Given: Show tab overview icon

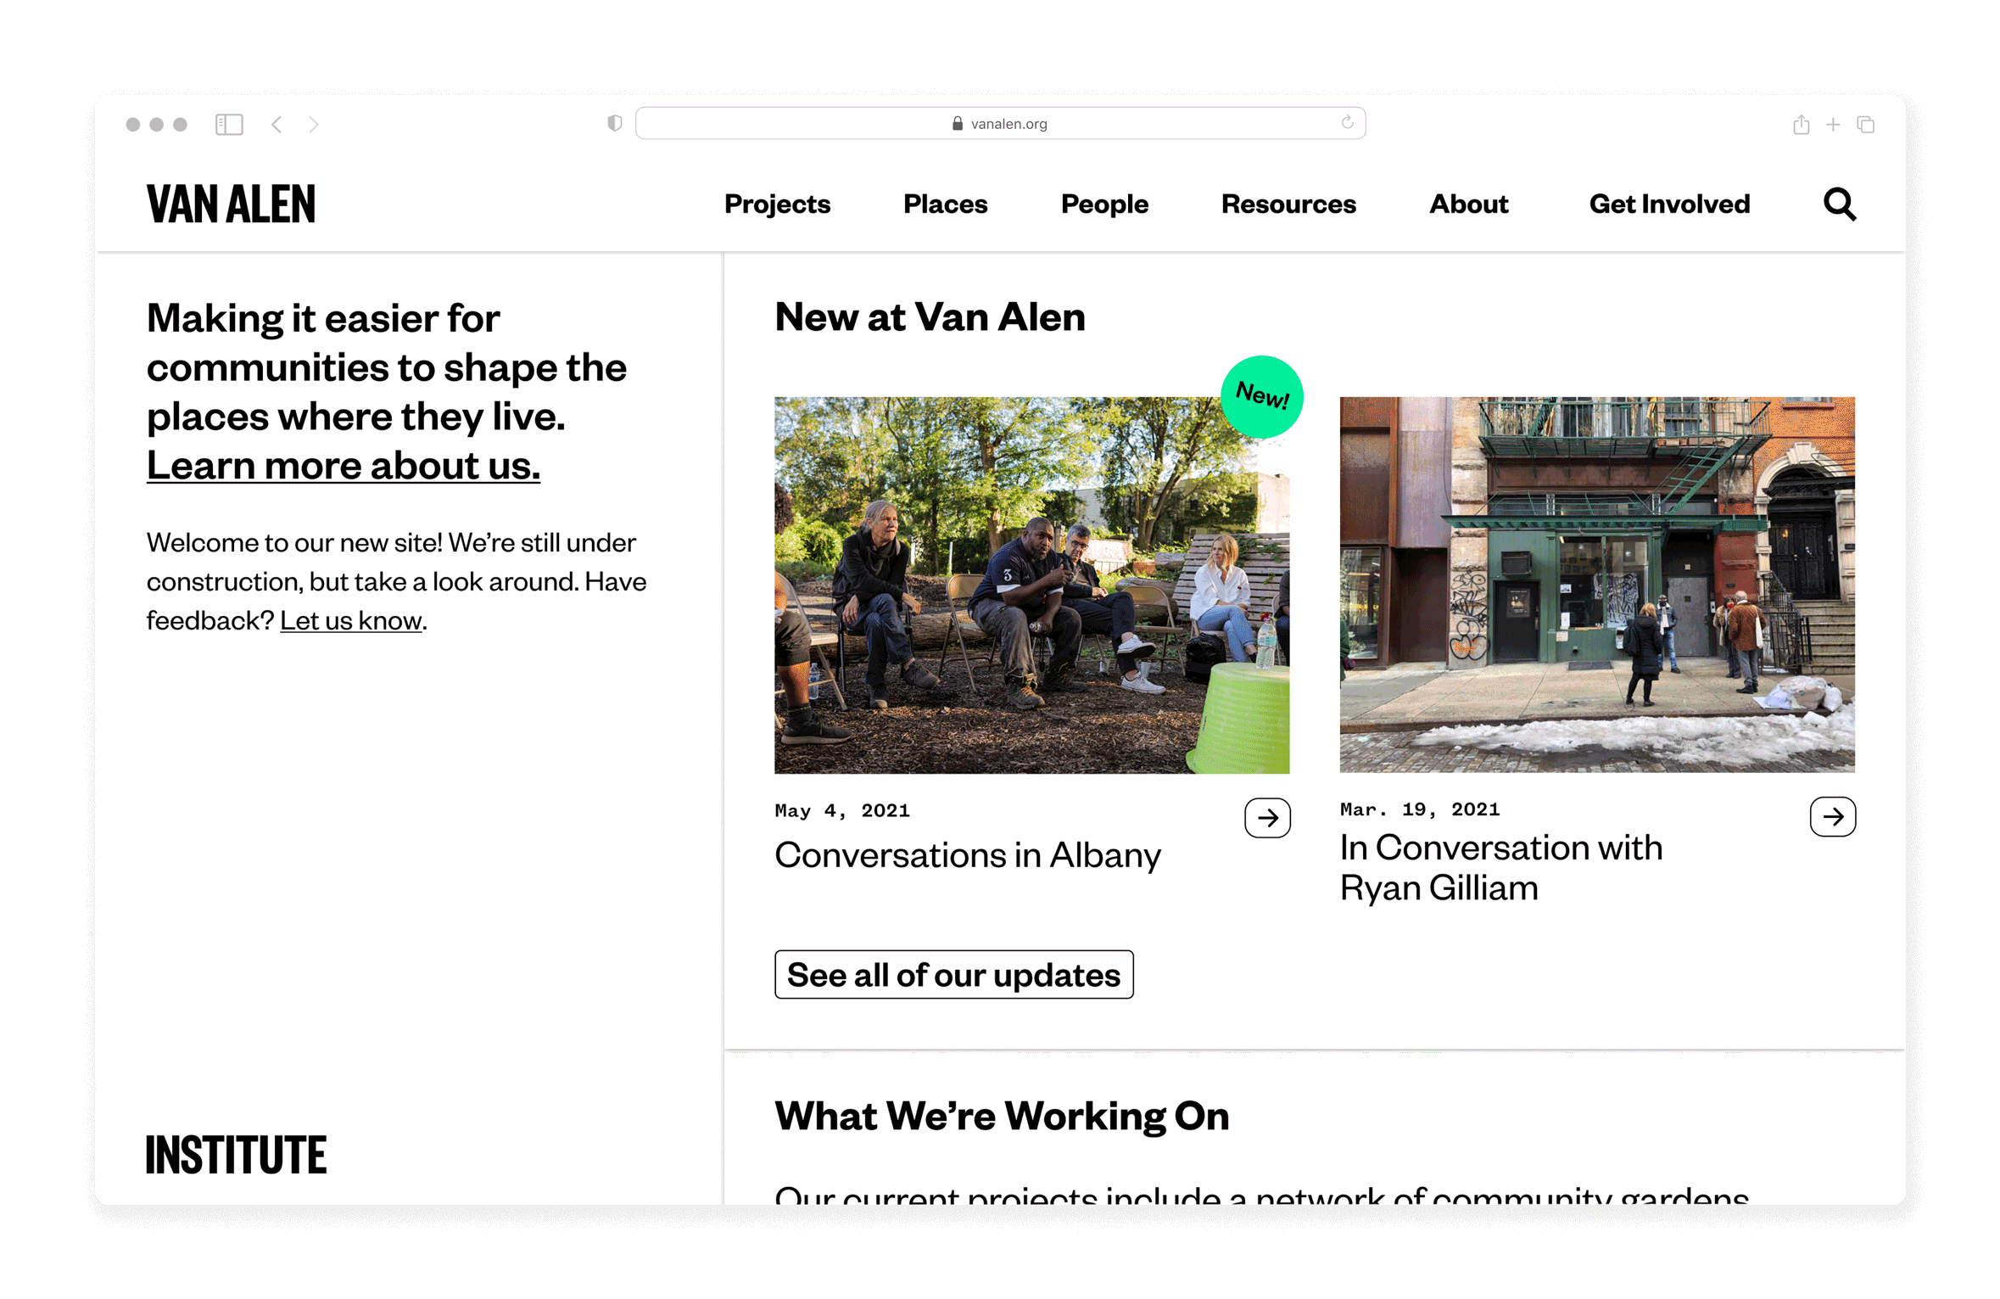Looking at the screenshot, I should coord(1865,125).
